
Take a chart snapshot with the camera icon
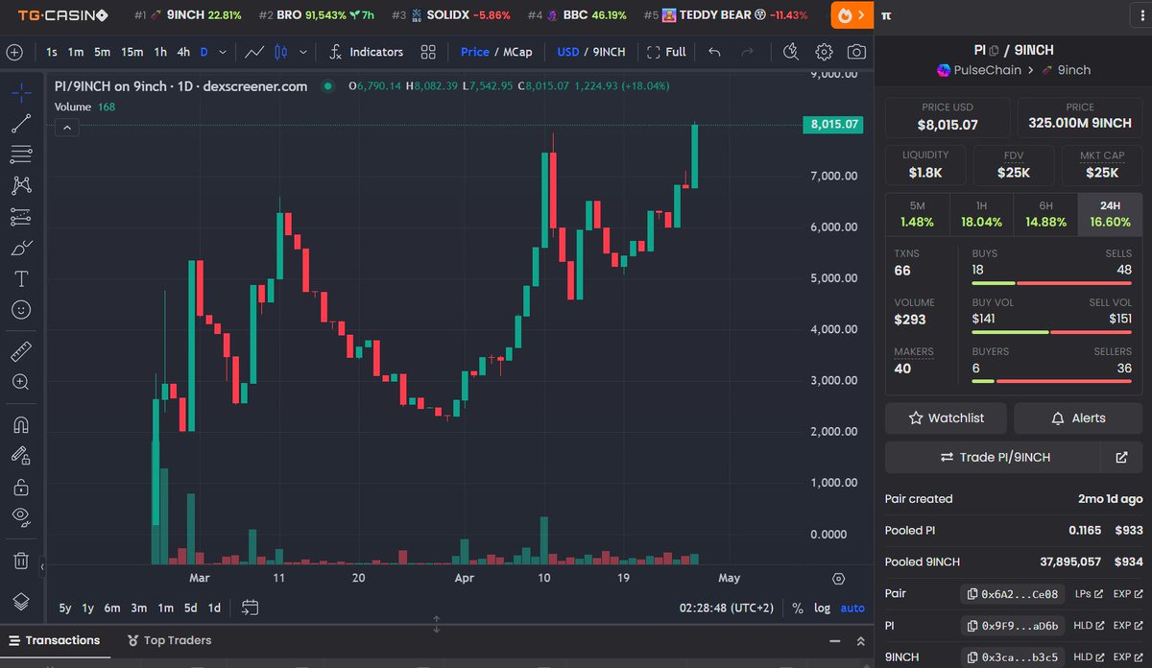856,53
